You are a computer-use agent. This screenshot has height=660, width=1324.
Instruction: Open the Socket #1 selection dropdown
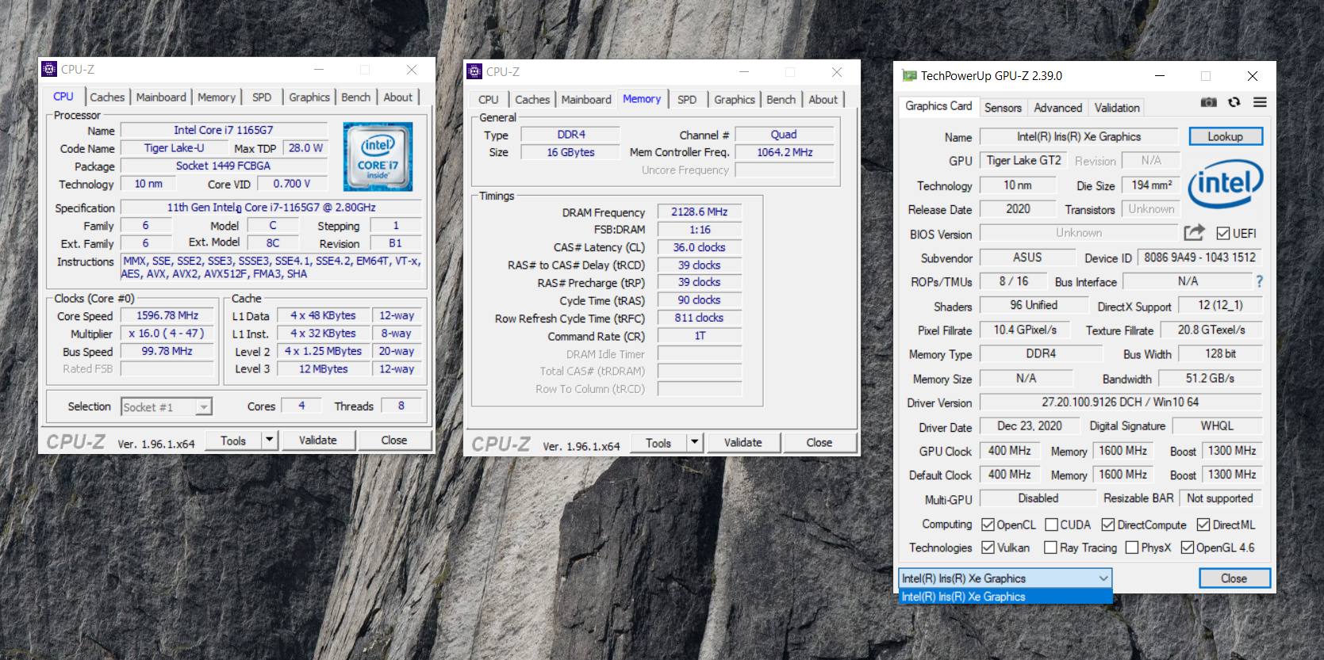[204, 407]
